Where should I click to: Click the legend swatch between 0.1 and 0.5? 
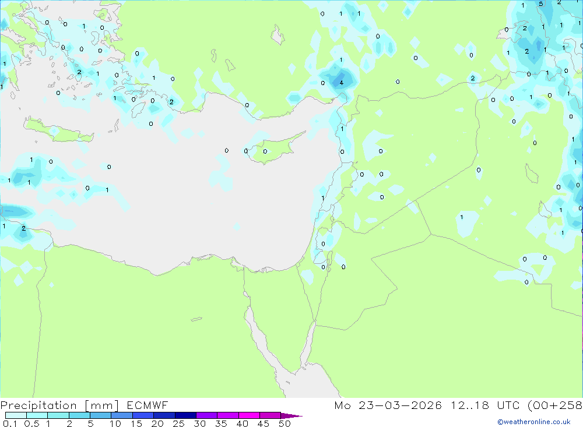coord(16,415)
